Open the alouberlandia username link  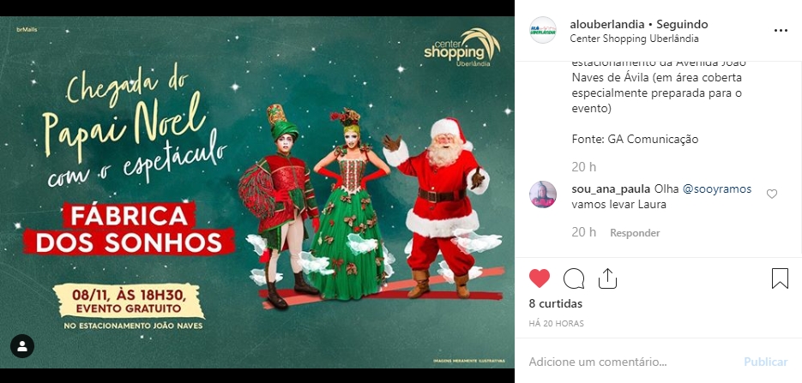click(x=606, y=24)
